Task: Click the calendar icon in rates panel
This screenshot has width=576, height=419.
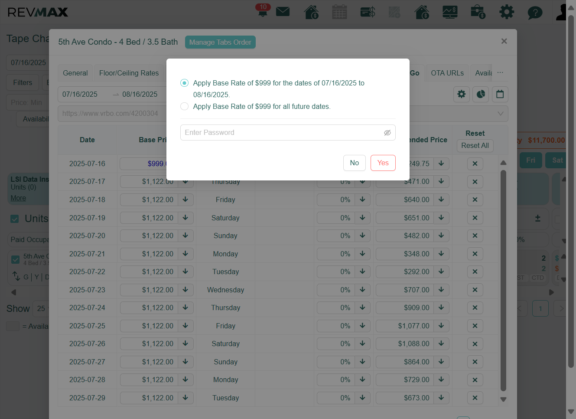Action: (x=500, y=94)
